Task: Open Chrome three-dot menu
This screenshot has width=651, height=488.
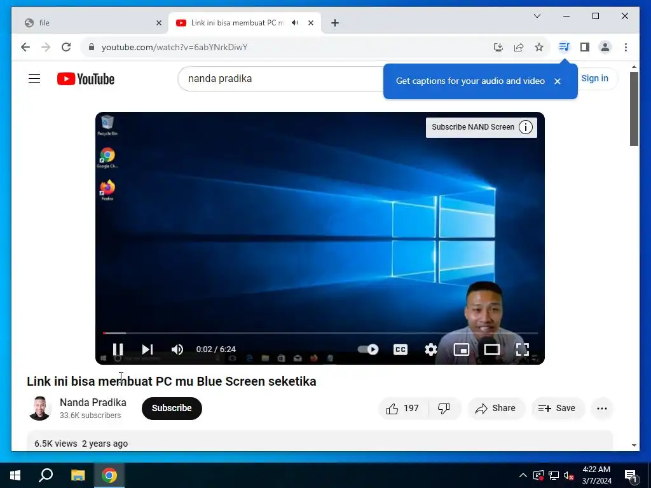Action: click(x=626, y=47)
